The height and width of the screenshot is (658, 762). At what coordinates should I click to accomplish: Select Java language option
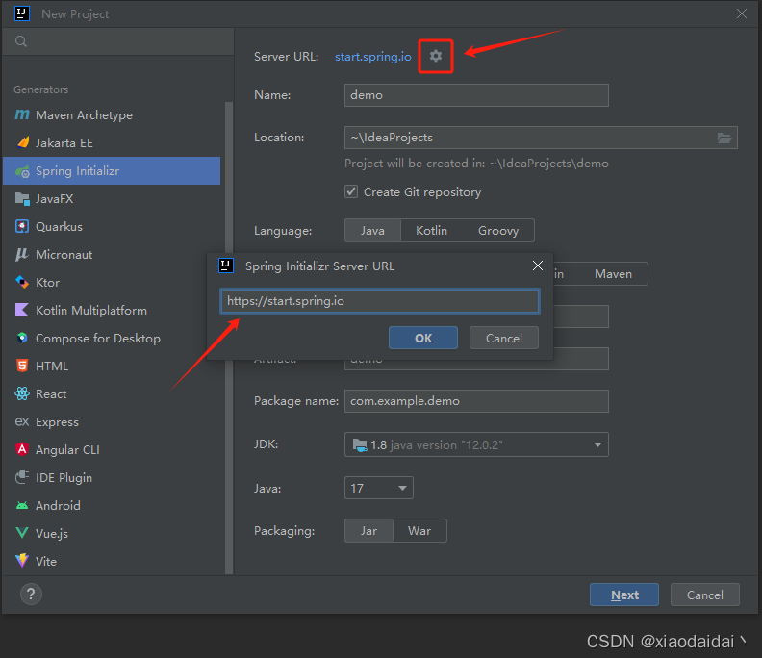372,230
